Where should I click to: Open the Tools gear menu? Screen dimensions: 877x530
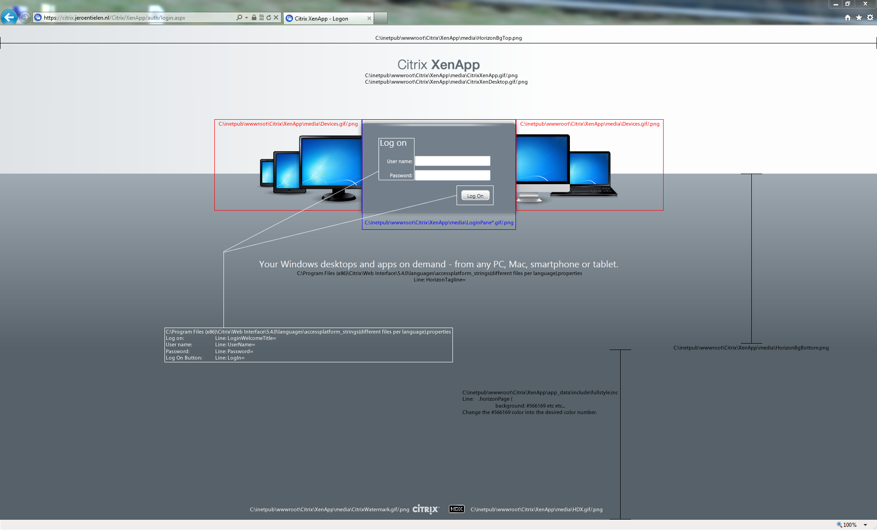[x=870, y=17]
